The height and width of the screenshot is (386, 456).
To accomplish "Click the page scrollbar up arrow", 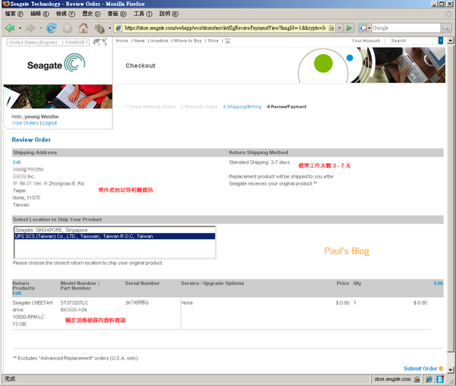I will (450, 40).
